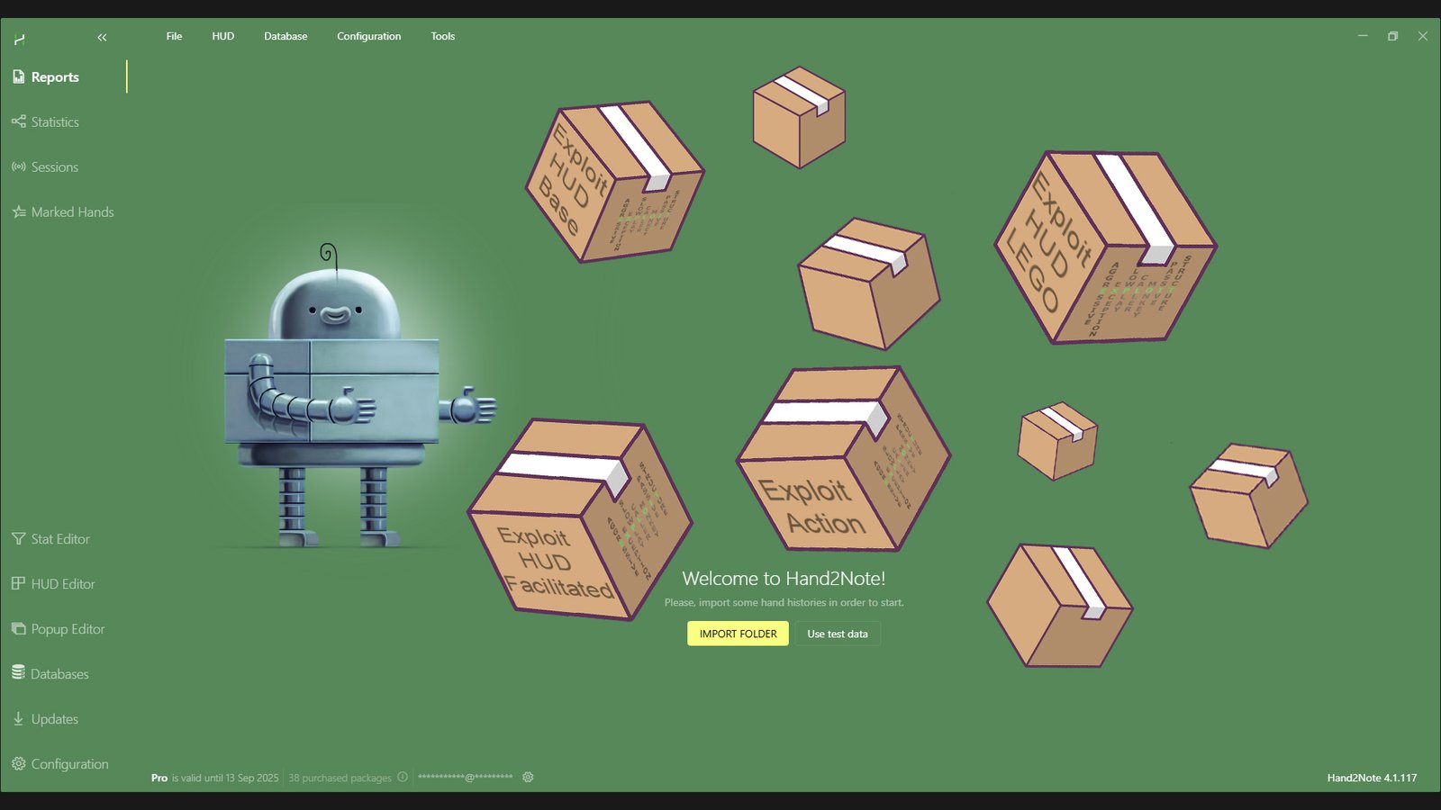Open the HUD Editor icon
This screenshot has width=1441, height=810.
18,584
